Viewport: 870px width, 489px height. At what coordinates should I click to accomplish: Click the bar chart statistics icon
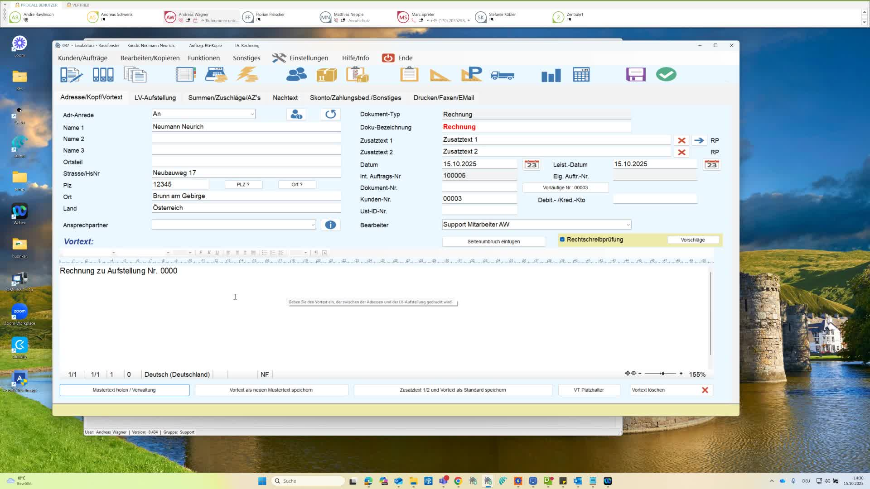coord(551,75)
